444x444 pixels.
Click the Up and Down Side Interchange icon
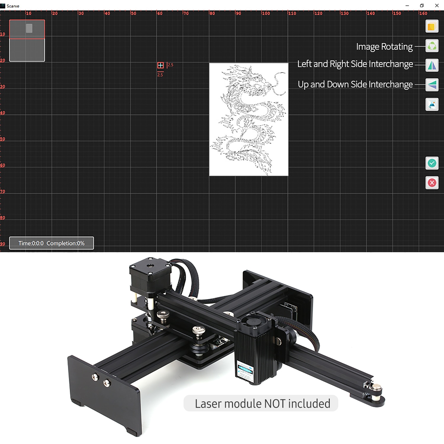coord(432,85)
